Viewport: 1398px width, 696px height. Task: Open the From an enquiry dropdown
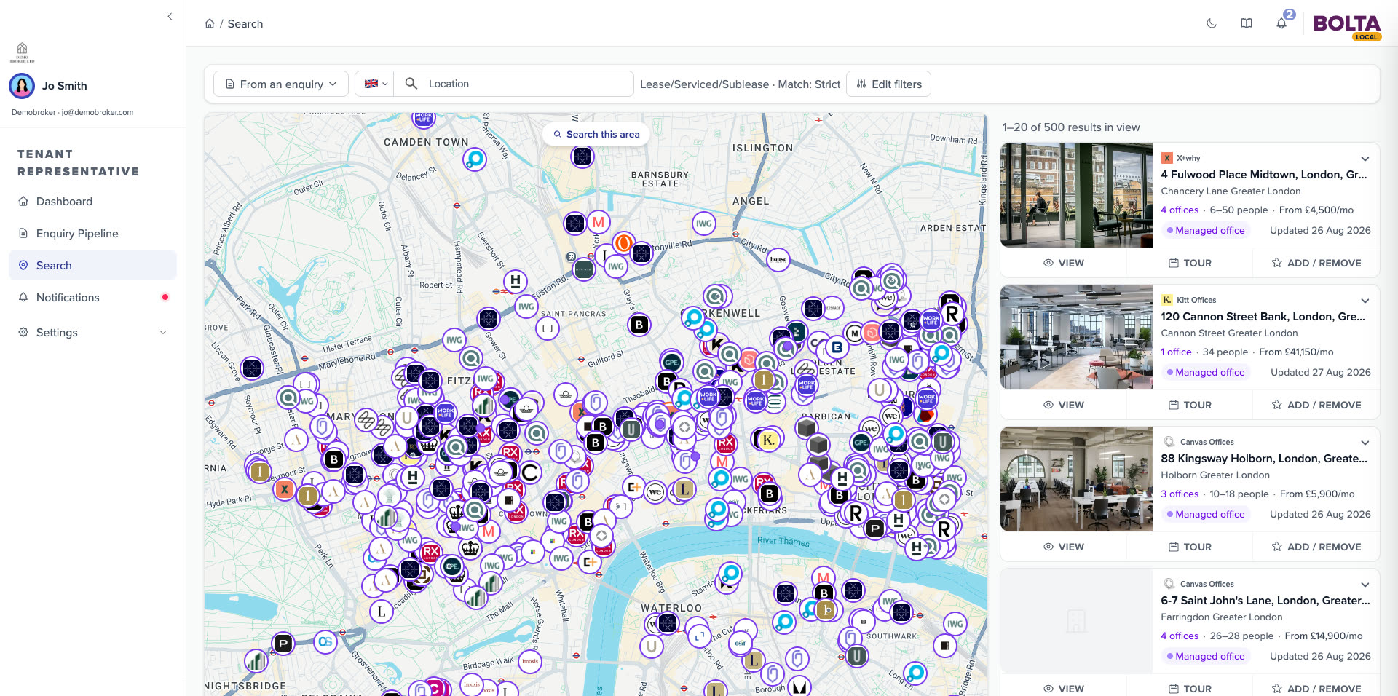click(x=281, y=84)
